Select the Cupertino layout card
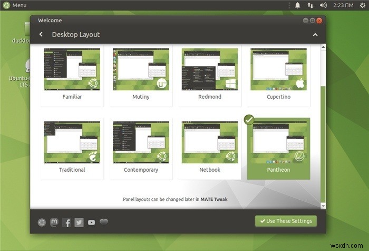The width and height of the screenshot is (369, 251). click(278, 76)
